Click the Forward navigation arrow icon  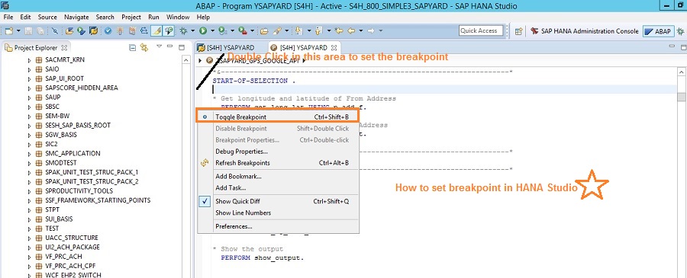pyautogui.click(x=371, y=31)
